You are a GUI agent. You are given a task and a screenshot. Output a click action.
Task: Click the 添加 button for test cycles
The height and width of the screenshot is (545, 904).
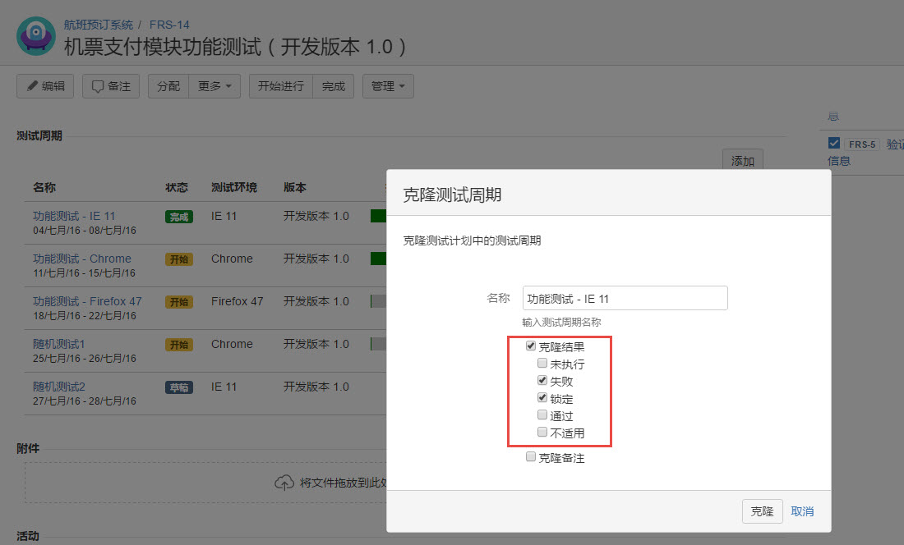point(743,161)
